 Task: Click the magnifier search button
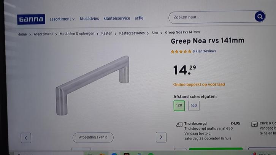coord(260,17)
